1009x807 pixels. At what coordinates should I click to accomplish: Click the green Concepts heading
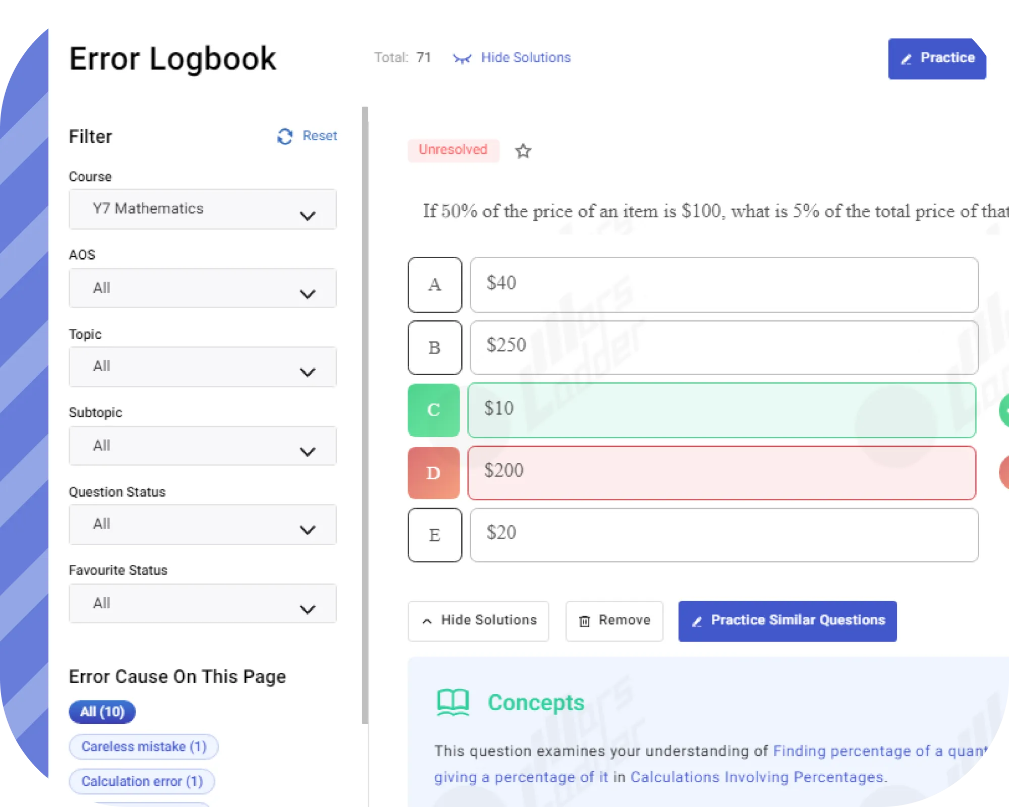[536, 703]
